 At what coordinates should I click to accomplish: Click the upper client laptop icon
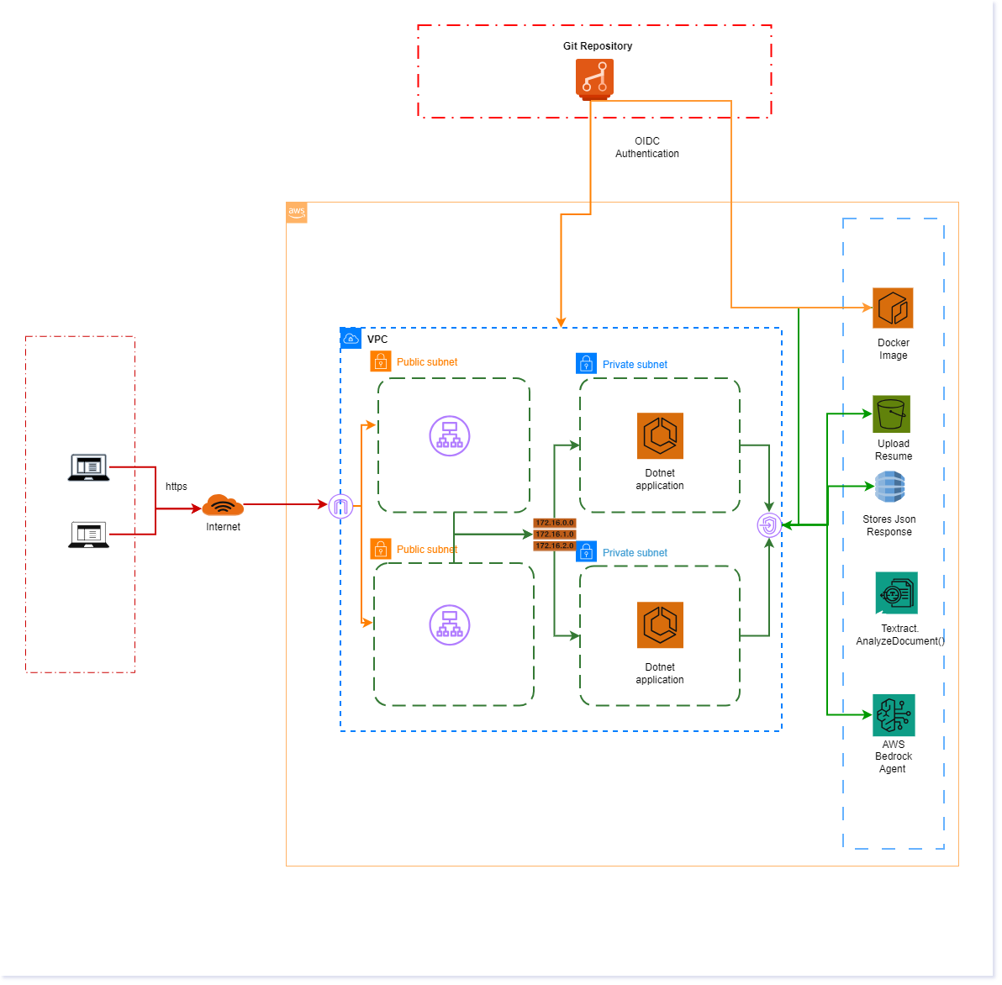click(87, 467)
